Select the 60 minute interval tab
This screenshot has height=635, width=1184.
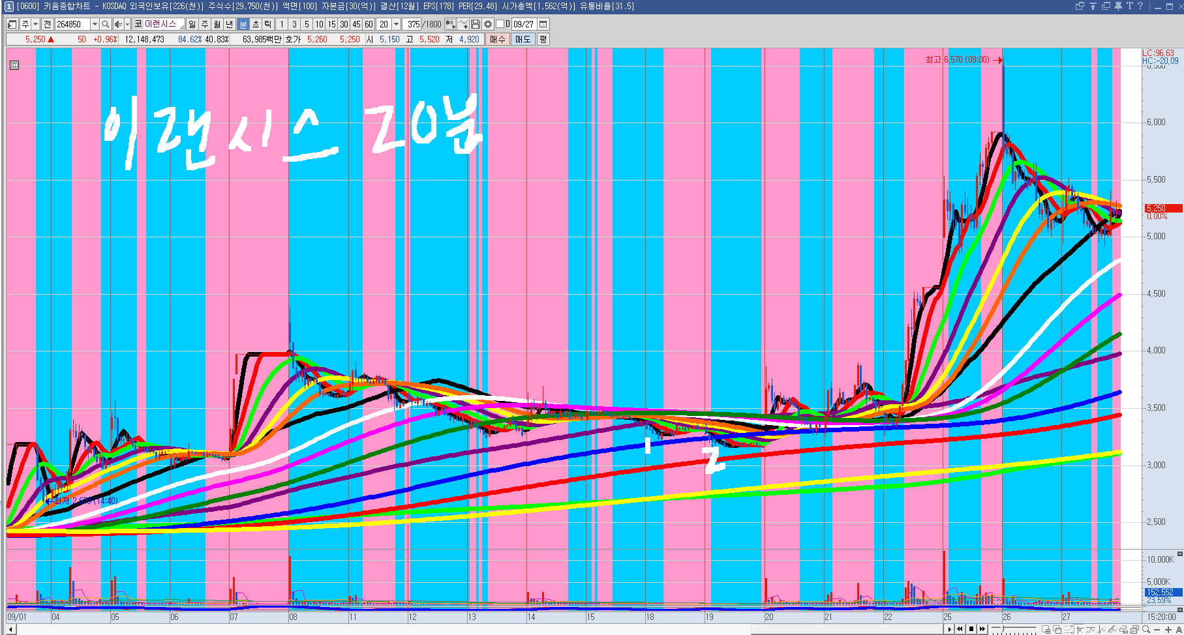369,24
